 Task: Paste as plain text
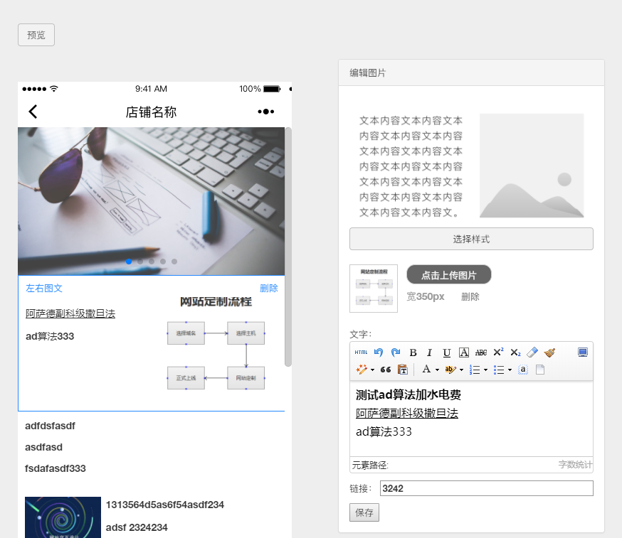403,370
